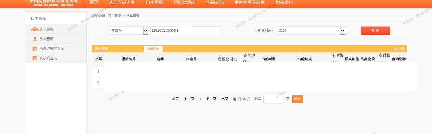Open the 风险信息库 menu

pyautogui.click(x=184, y=3)
